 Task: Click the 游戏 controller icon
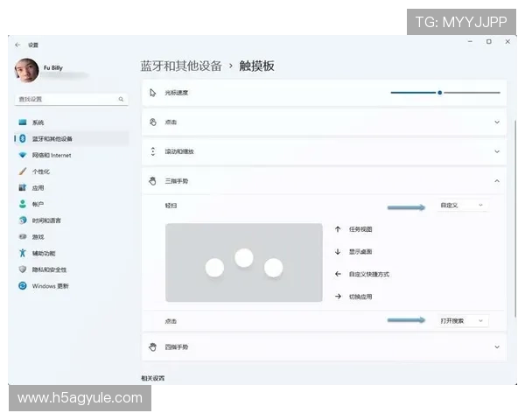point(23,236)
